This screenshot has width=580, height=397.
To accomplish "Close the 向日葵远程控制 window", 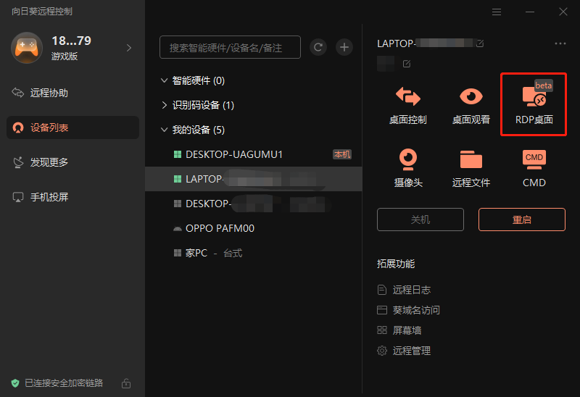I will [563, 12].
